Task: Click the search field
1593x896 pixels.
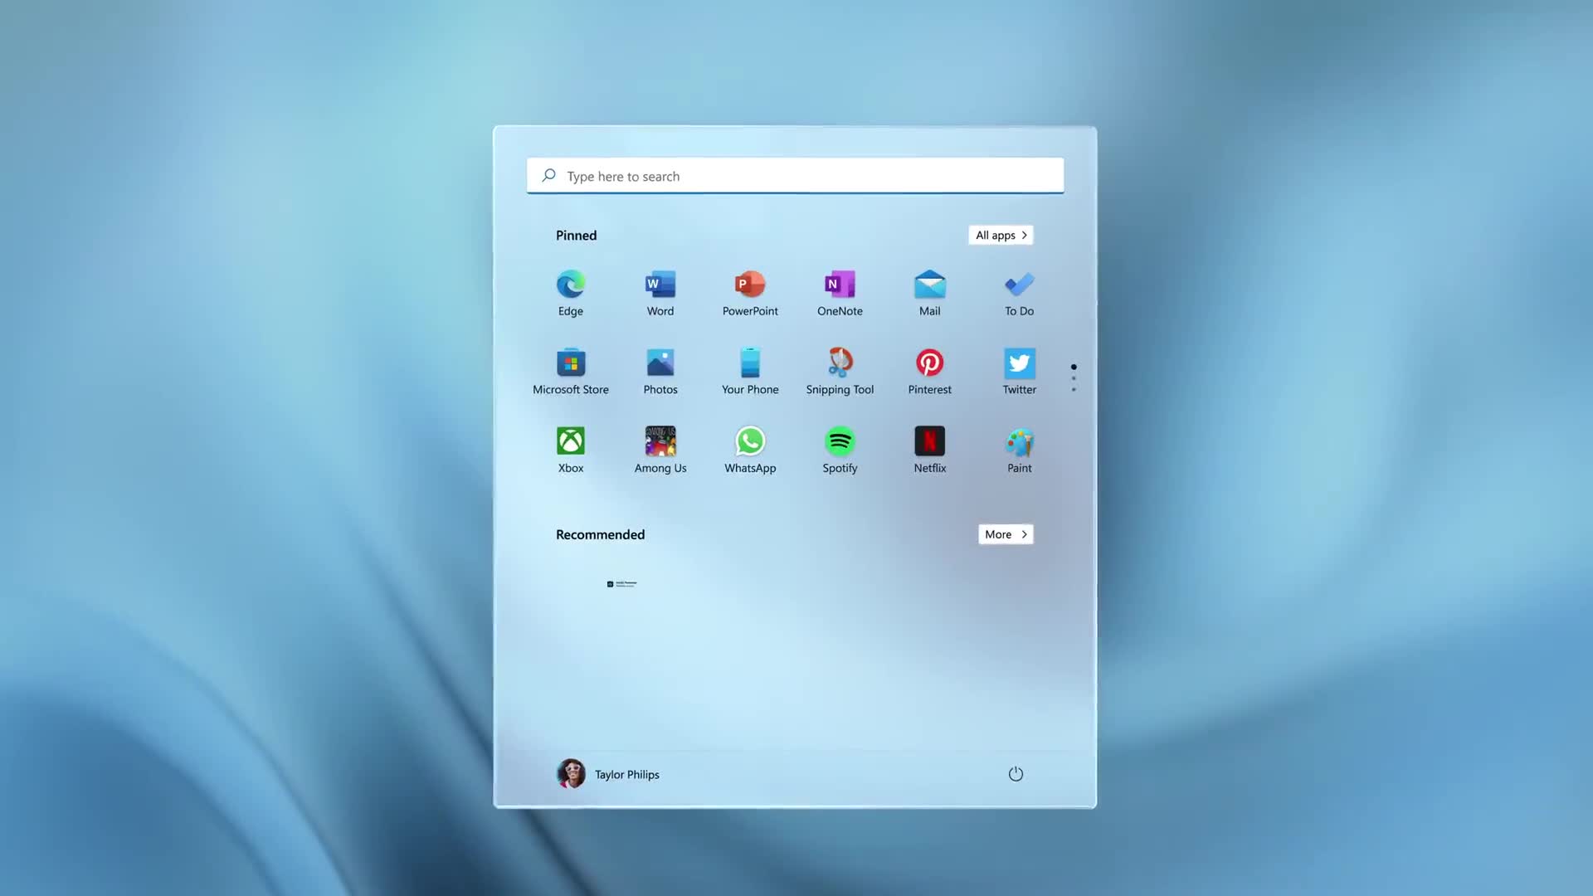Action: pos(794,175)
